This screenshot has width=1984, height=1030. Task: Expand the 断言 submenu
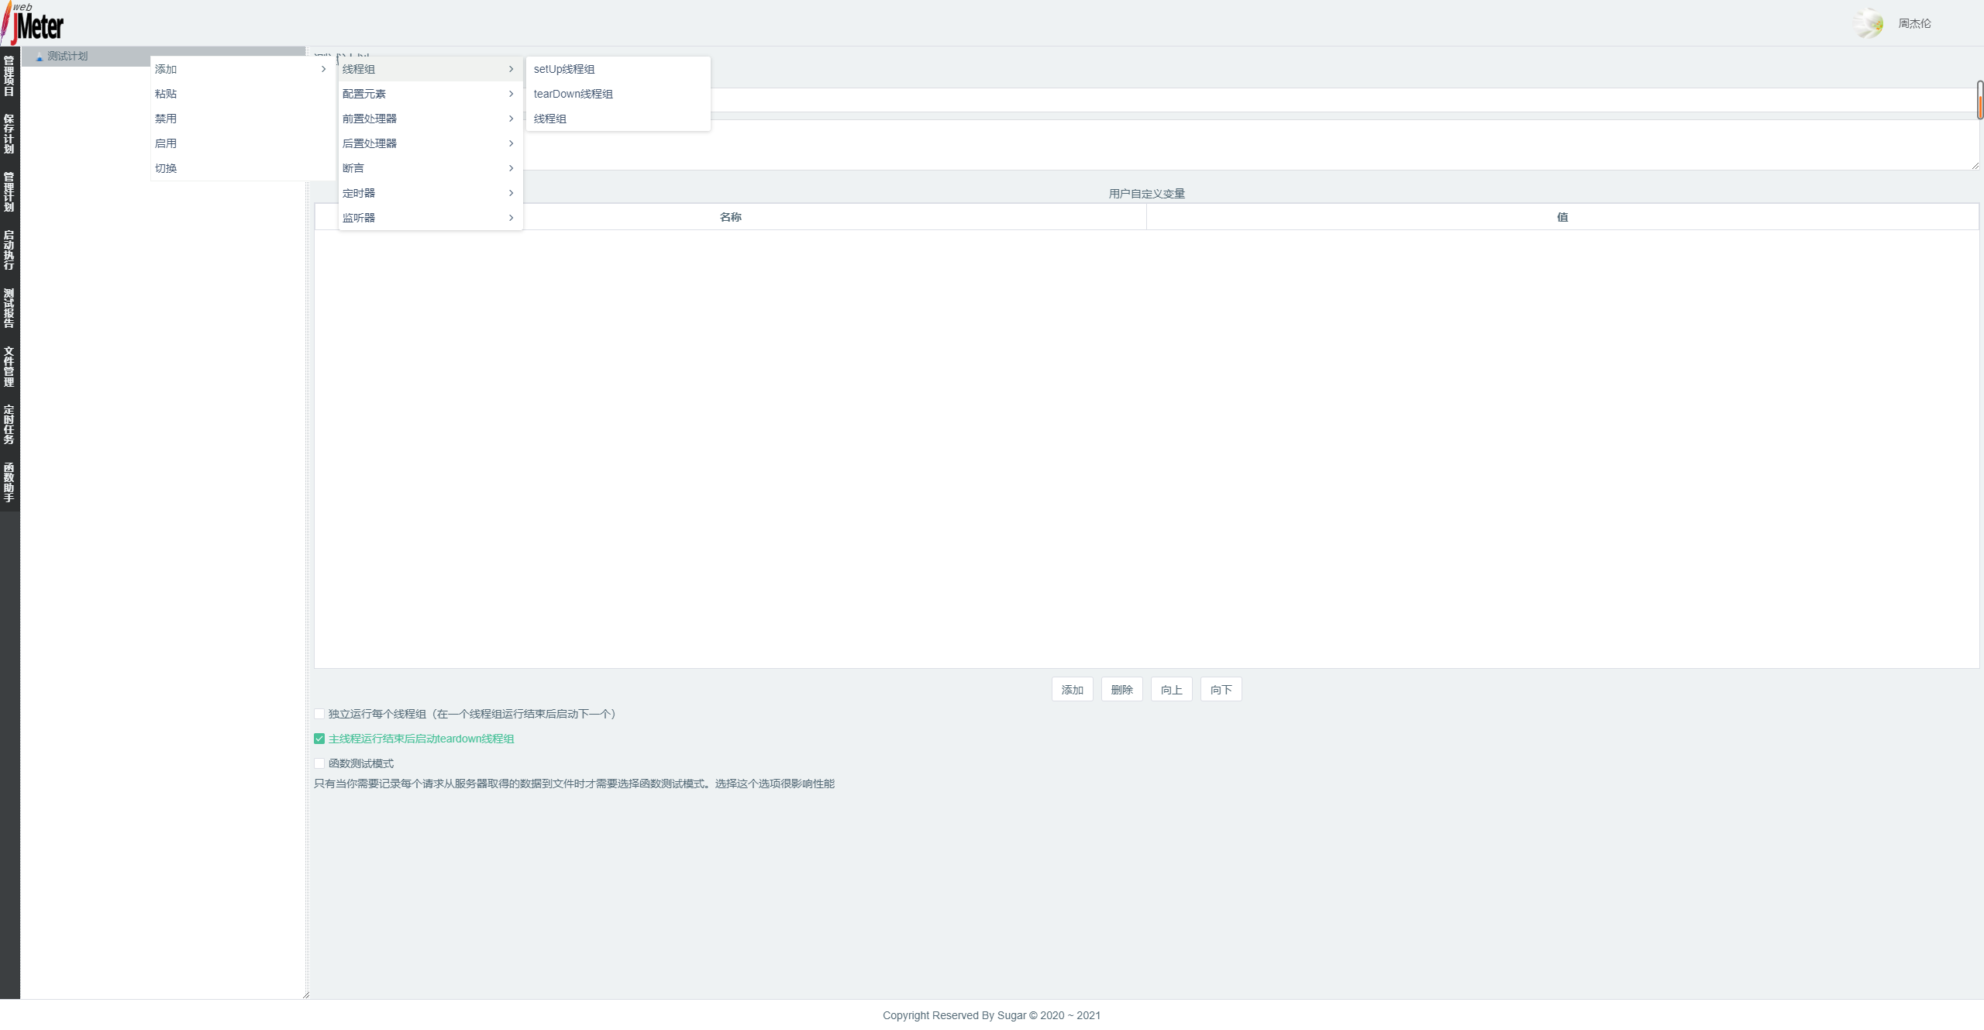(x=353, y=167)
